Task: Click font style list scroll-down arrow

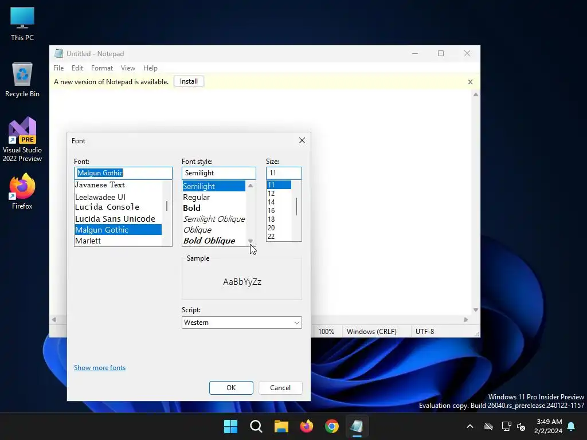Action: [x=251, y=241]
